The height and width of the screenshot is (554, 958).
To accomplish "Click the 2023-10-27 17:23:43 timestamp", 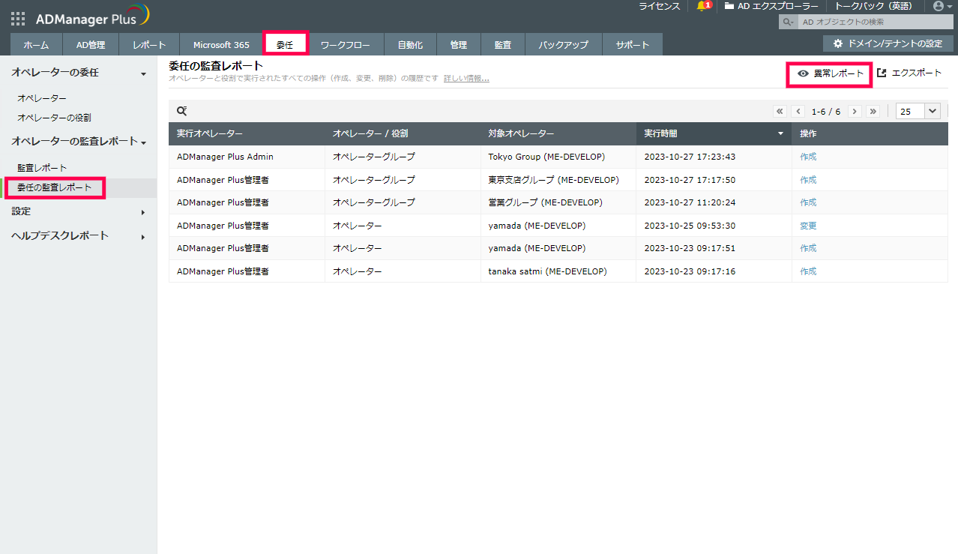I will click(690, 157).
